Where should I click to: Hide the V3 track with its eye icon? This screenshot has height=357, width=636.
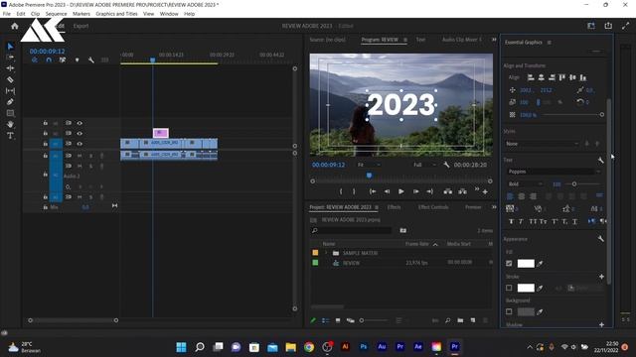click(x=79, y=123)
